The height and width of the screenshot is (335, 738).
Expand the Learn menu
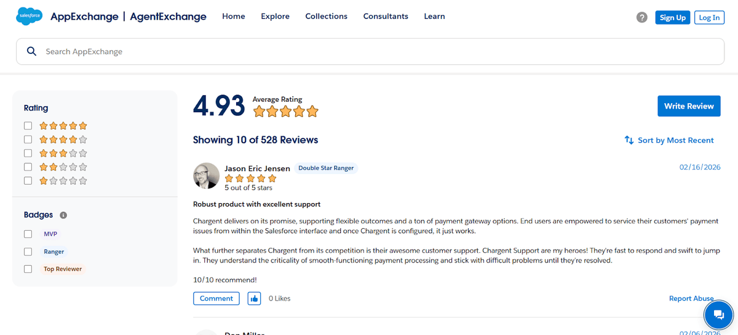(x=434, y=17)
